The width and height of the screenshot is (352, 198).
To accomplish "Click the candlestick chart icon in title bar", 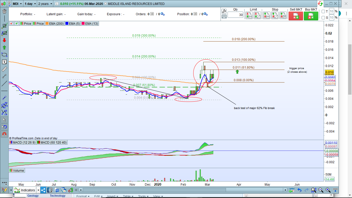I will tap(3, 4).
